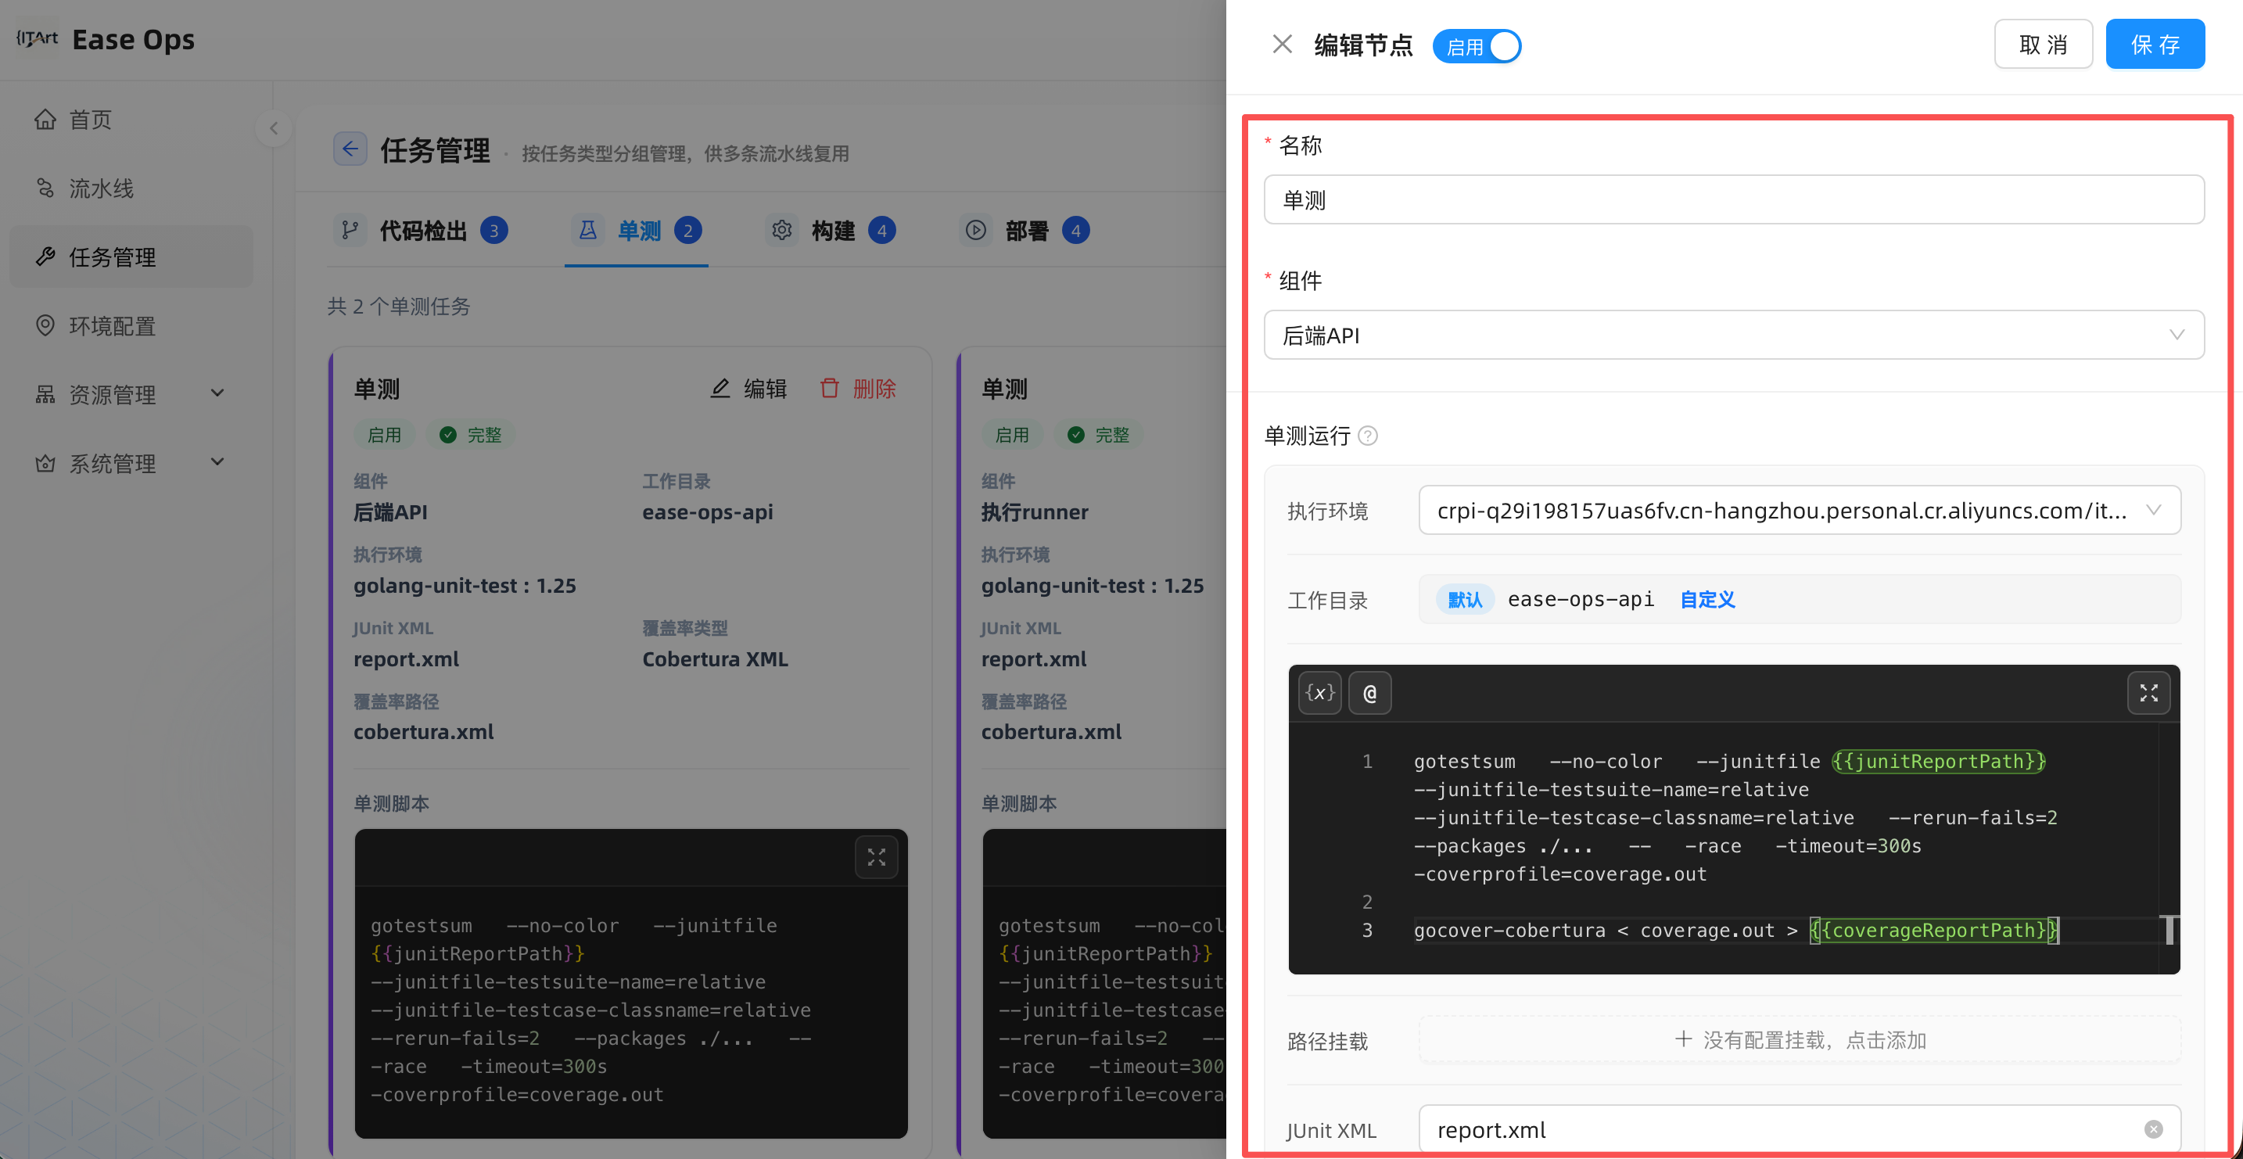Expand the 资源管理 submenu
The image size is (2243, 1159).
coord(131,394)
